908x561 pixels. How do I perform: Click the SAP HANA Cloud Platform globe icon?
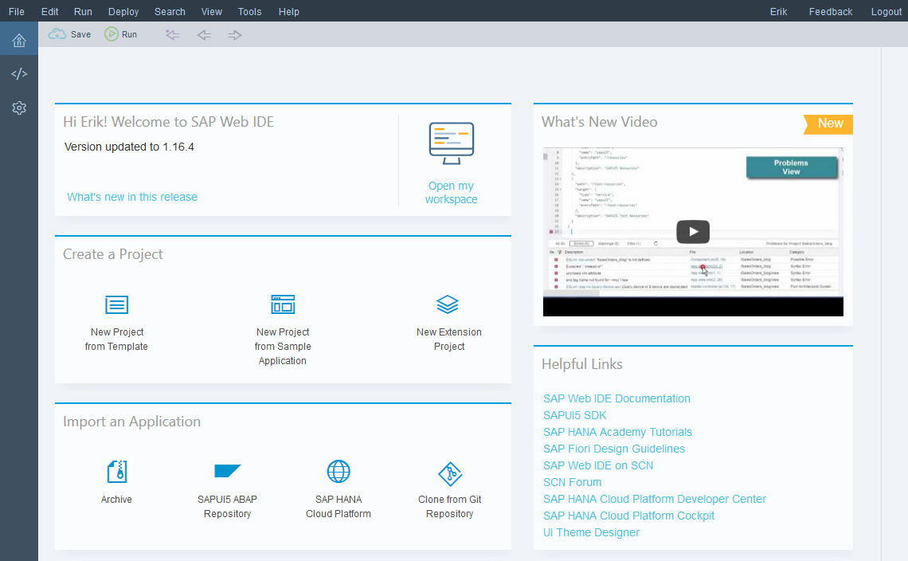tap(339, 472)
